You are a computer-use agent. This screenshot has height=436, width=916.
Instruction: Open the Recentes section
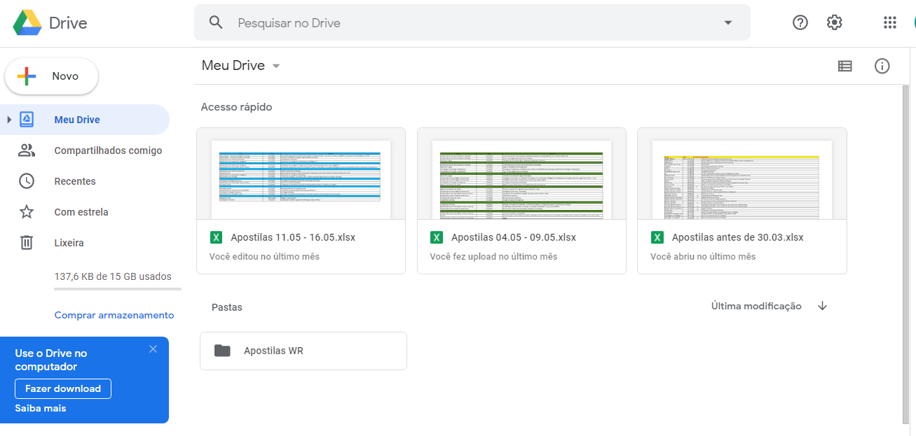click(74, 181)
